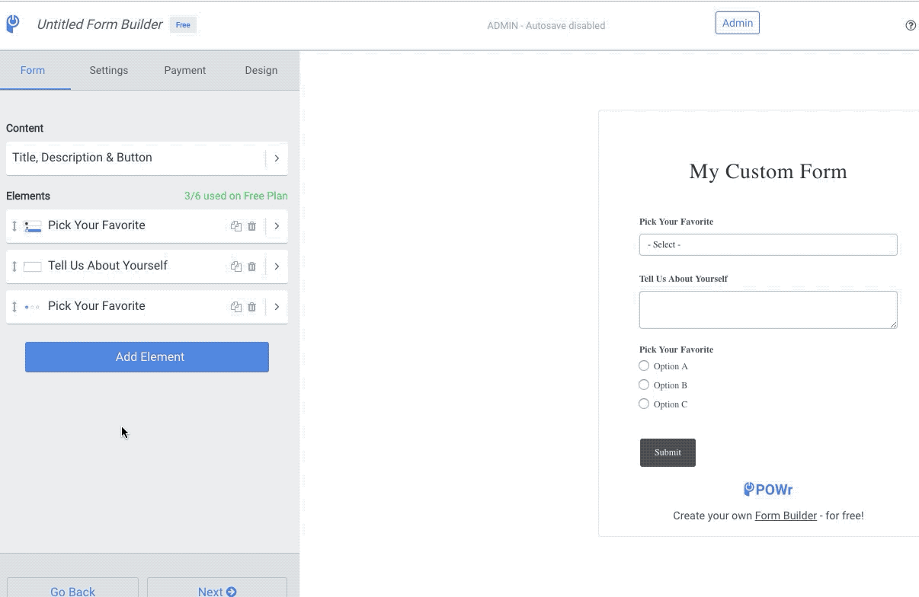
Task: Select the Option B radio button
Action: pyautogui.click(x=644, y=385)
